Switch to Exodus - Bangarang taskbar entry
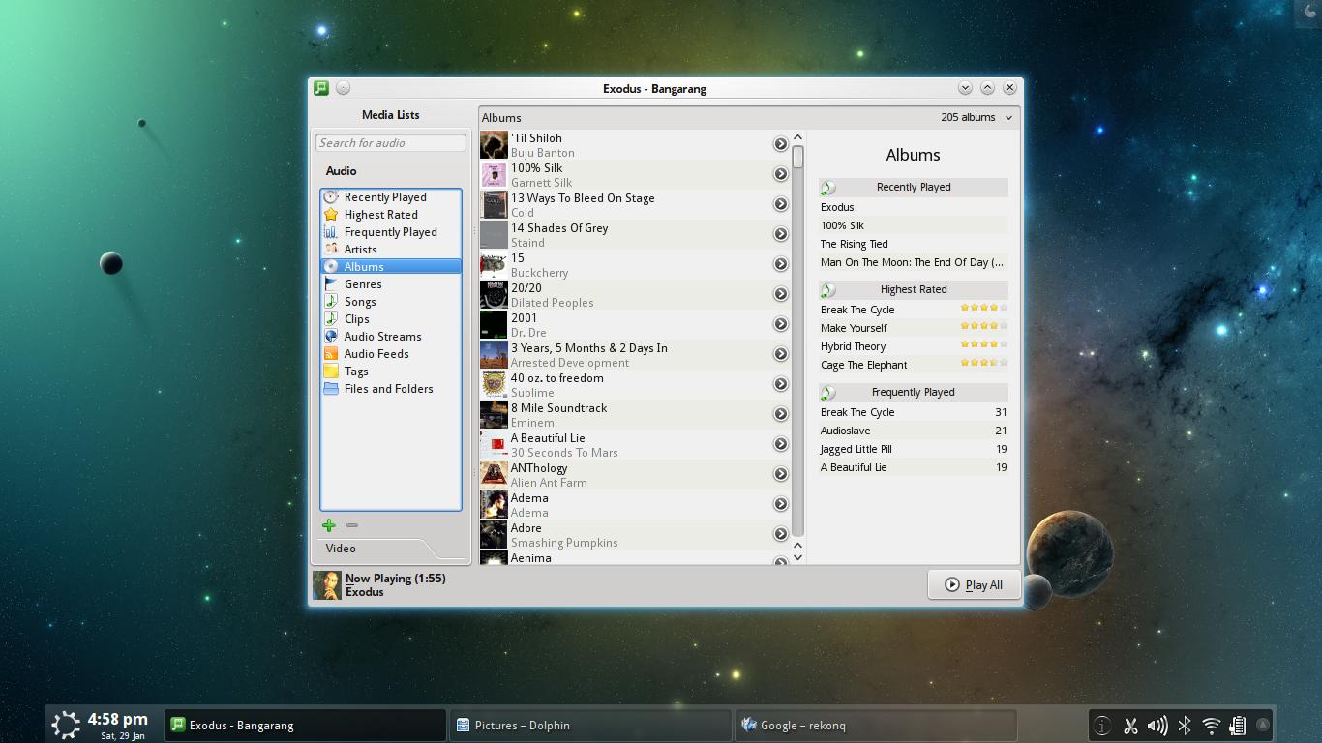This screenshot has height=743, width=1322. tap(305, 726)
